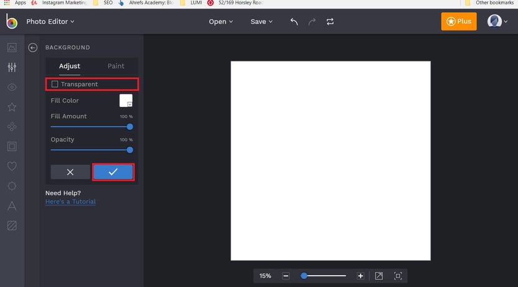Open the Open dropdown menu
The width and height of the screenshot is (518, 287).
pyautogui.click(x=221, y=22)
